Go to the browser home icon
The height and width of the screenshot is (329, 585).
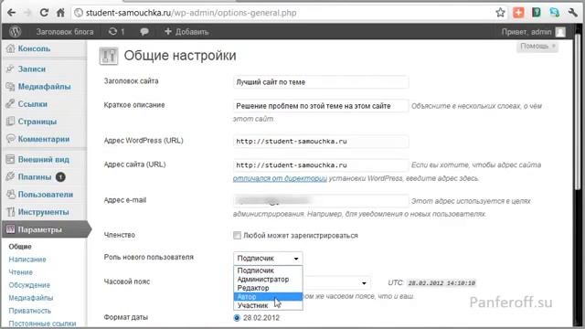(x=60, y=13)
